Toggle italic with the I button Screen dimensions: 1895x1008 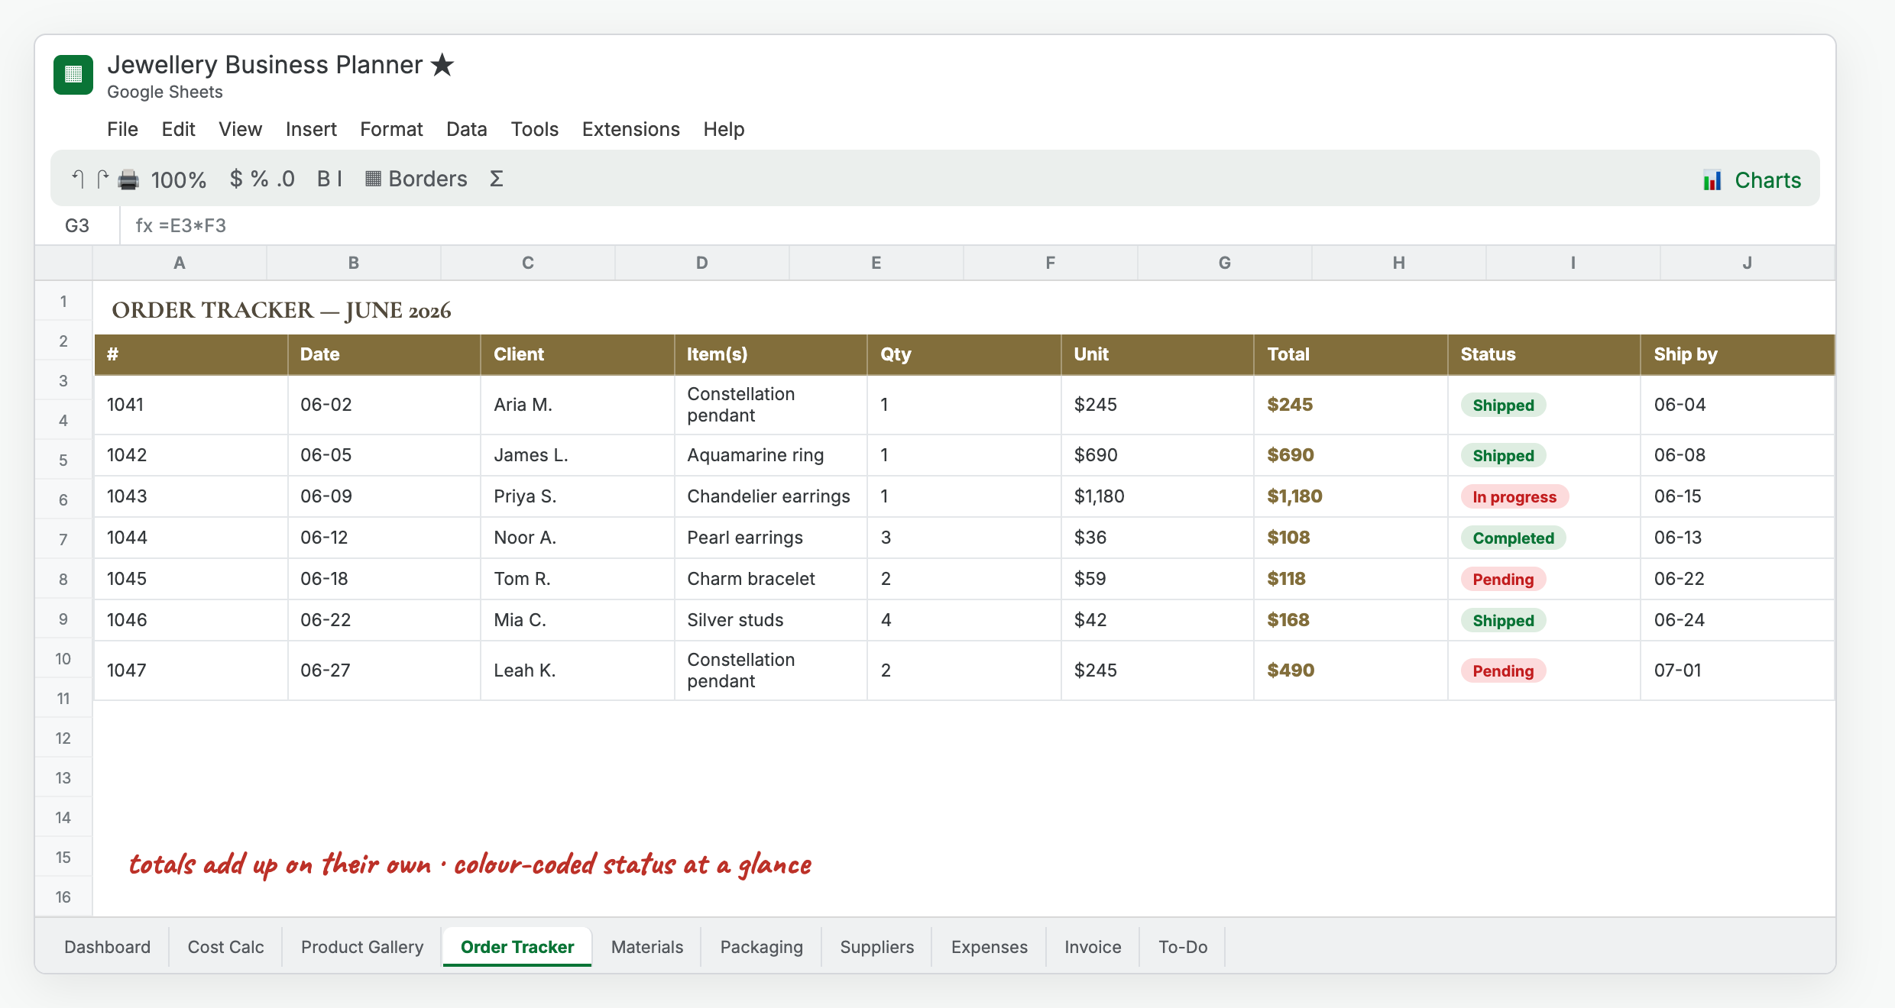coord(339,179)
